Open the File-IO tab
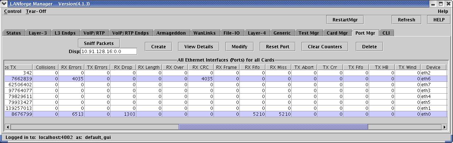 (232, 33)
